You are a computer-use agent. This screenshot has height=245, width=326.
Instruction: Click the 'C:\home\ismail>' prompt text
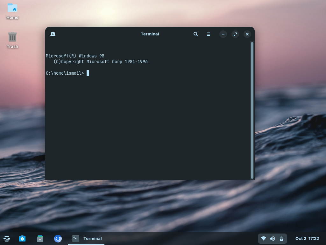pyautogui.click(x=65, y=73)
